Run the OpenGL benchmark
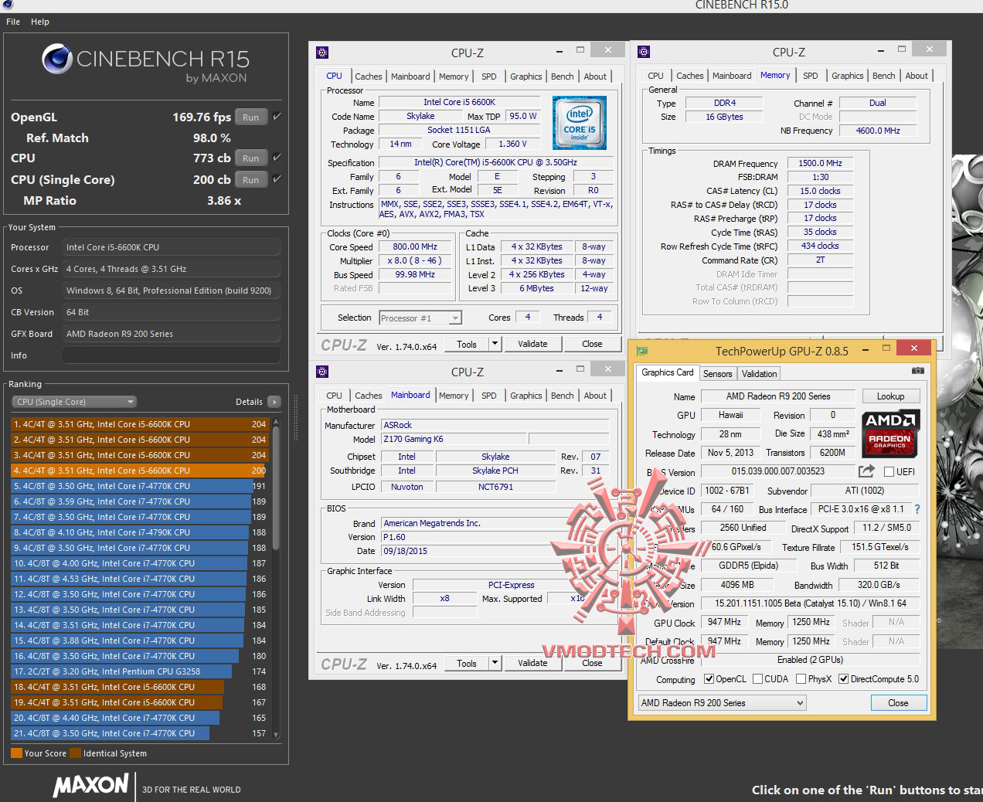This screenshot has height=802, width=983. (x=250, y=117)
